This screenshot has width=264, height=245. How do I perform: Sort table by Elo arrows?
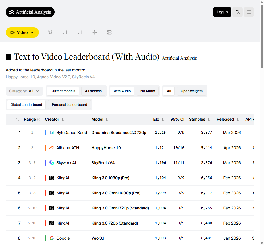pyautogui.click(x=163, y=120)
